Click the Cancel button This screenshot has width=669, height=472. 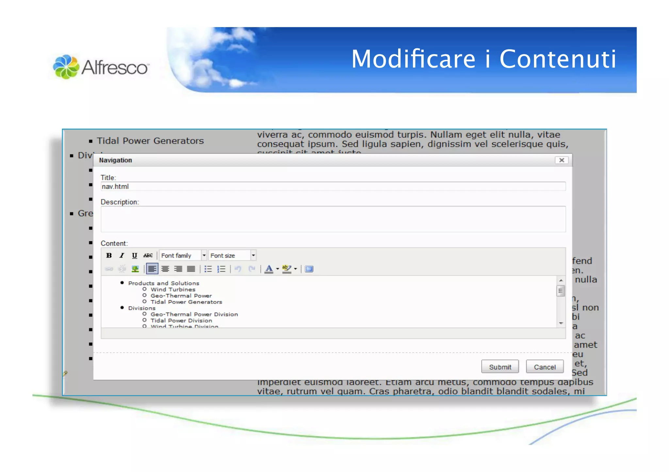pos(545,367)
